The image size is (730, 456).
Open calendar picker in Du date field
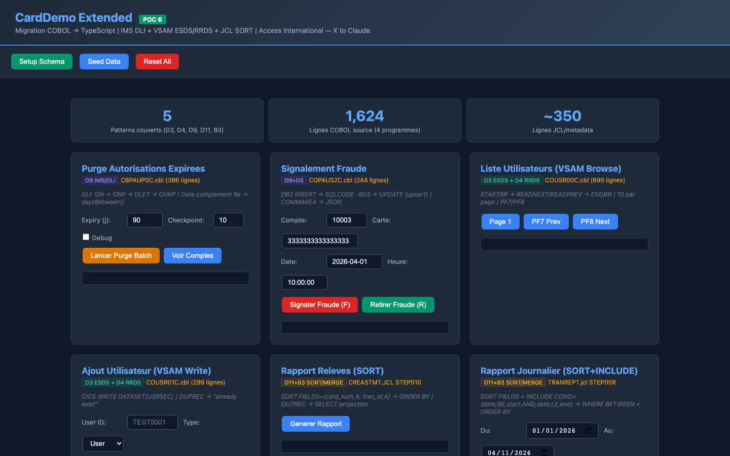point(589,431)
